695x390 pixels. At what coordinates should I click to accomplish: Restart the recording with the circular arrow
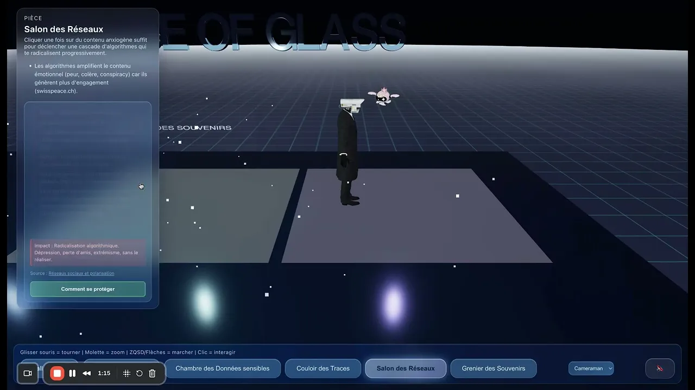click(140, 373)
